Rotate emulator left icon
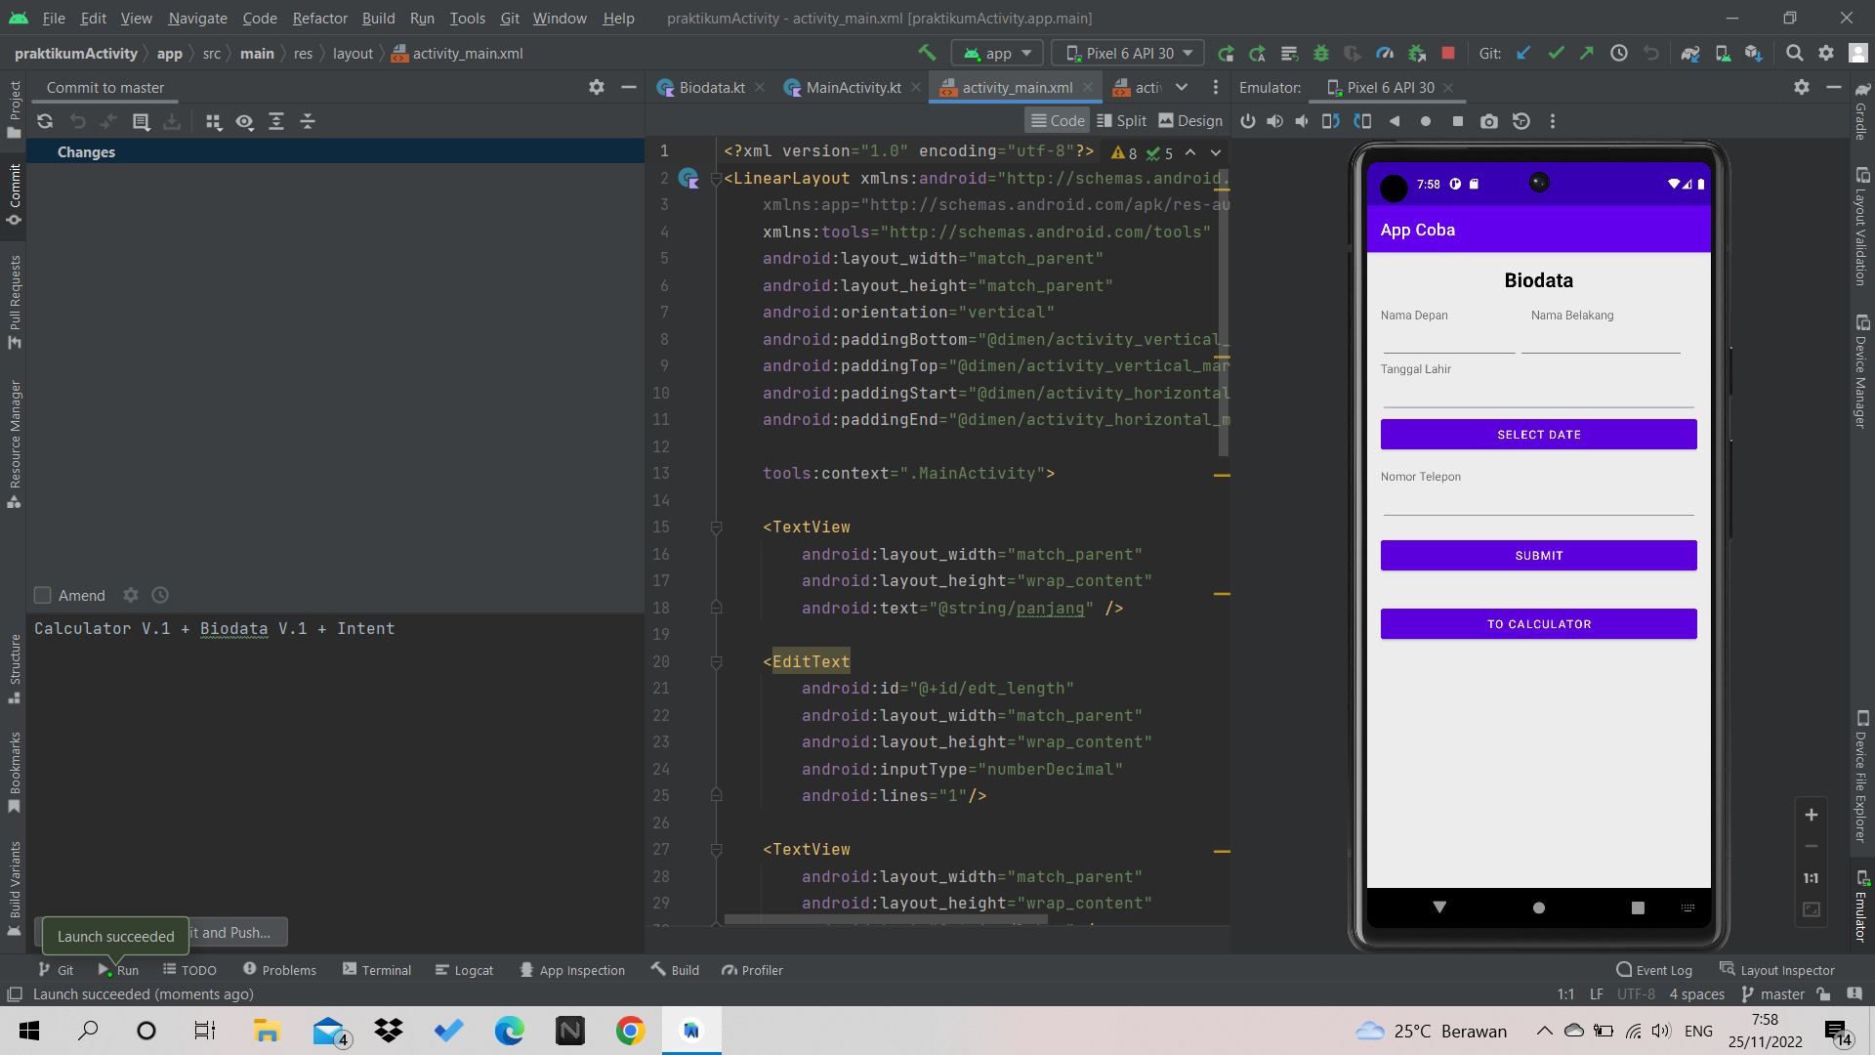Viewport: 1875px width, 1055px height. click(x=1330, y=121)
